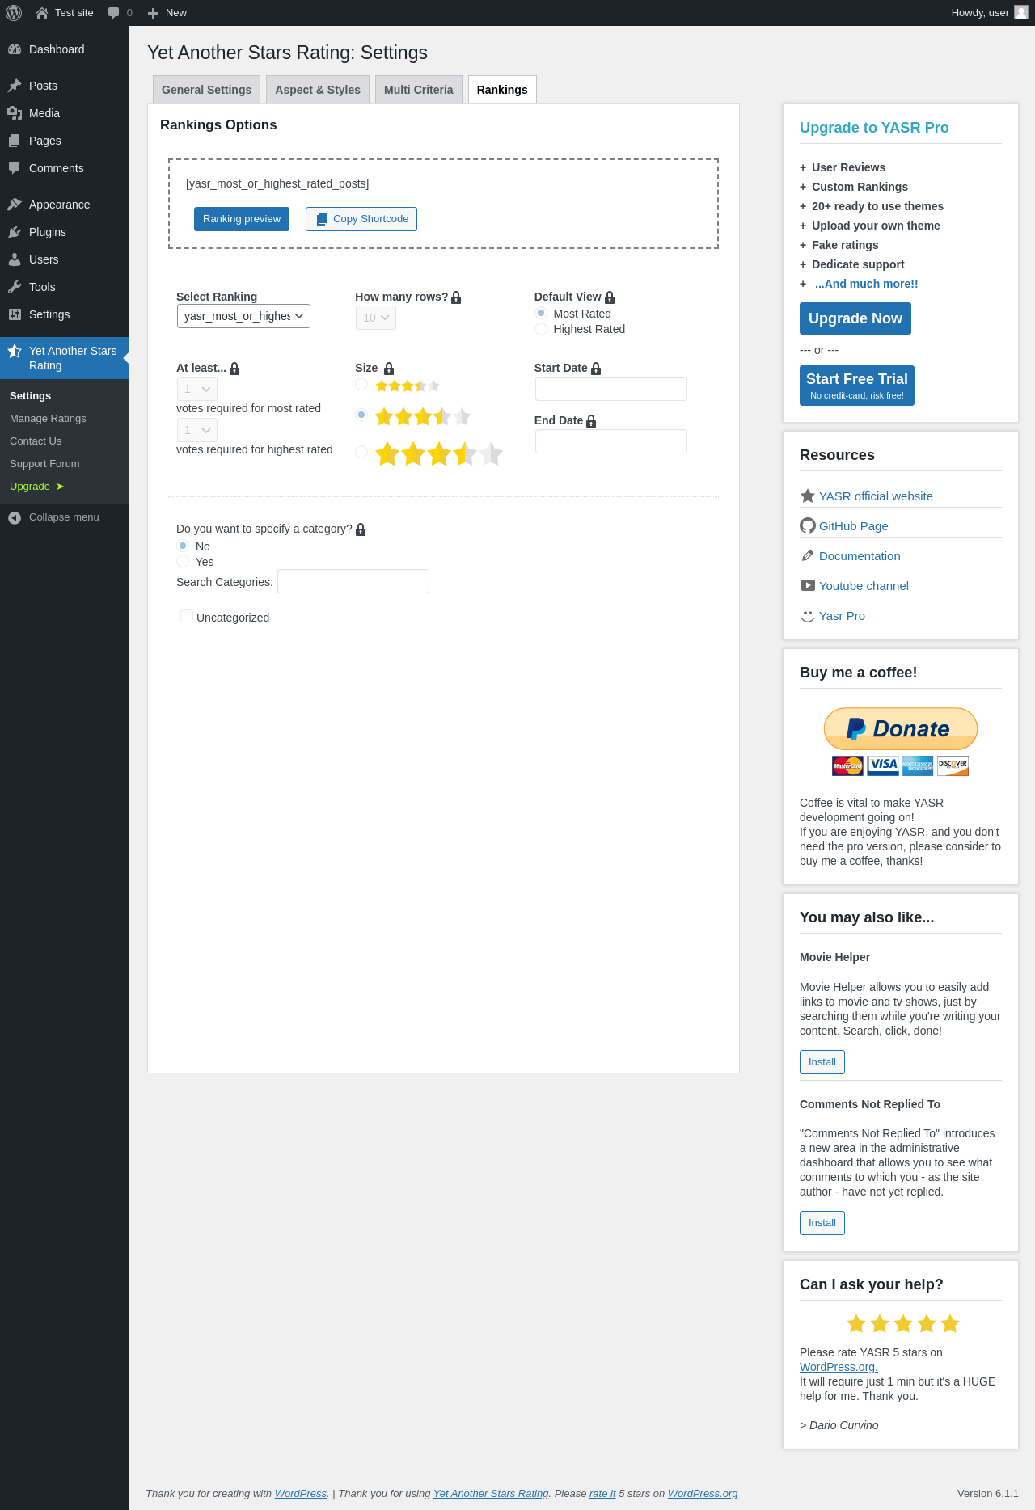
Task: Switch to the Multi Criteria tab
Action: coord(419,90)
